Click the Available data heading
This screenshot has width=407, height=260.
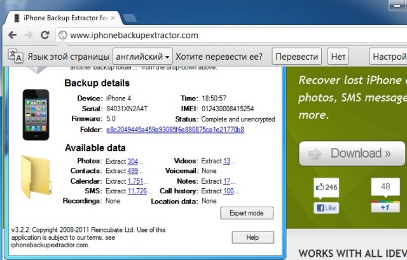tap(95, 148)
